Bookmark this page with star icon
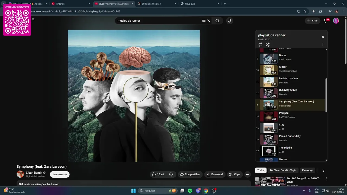This screenshot has height=195, width=347. pos(305,11)
